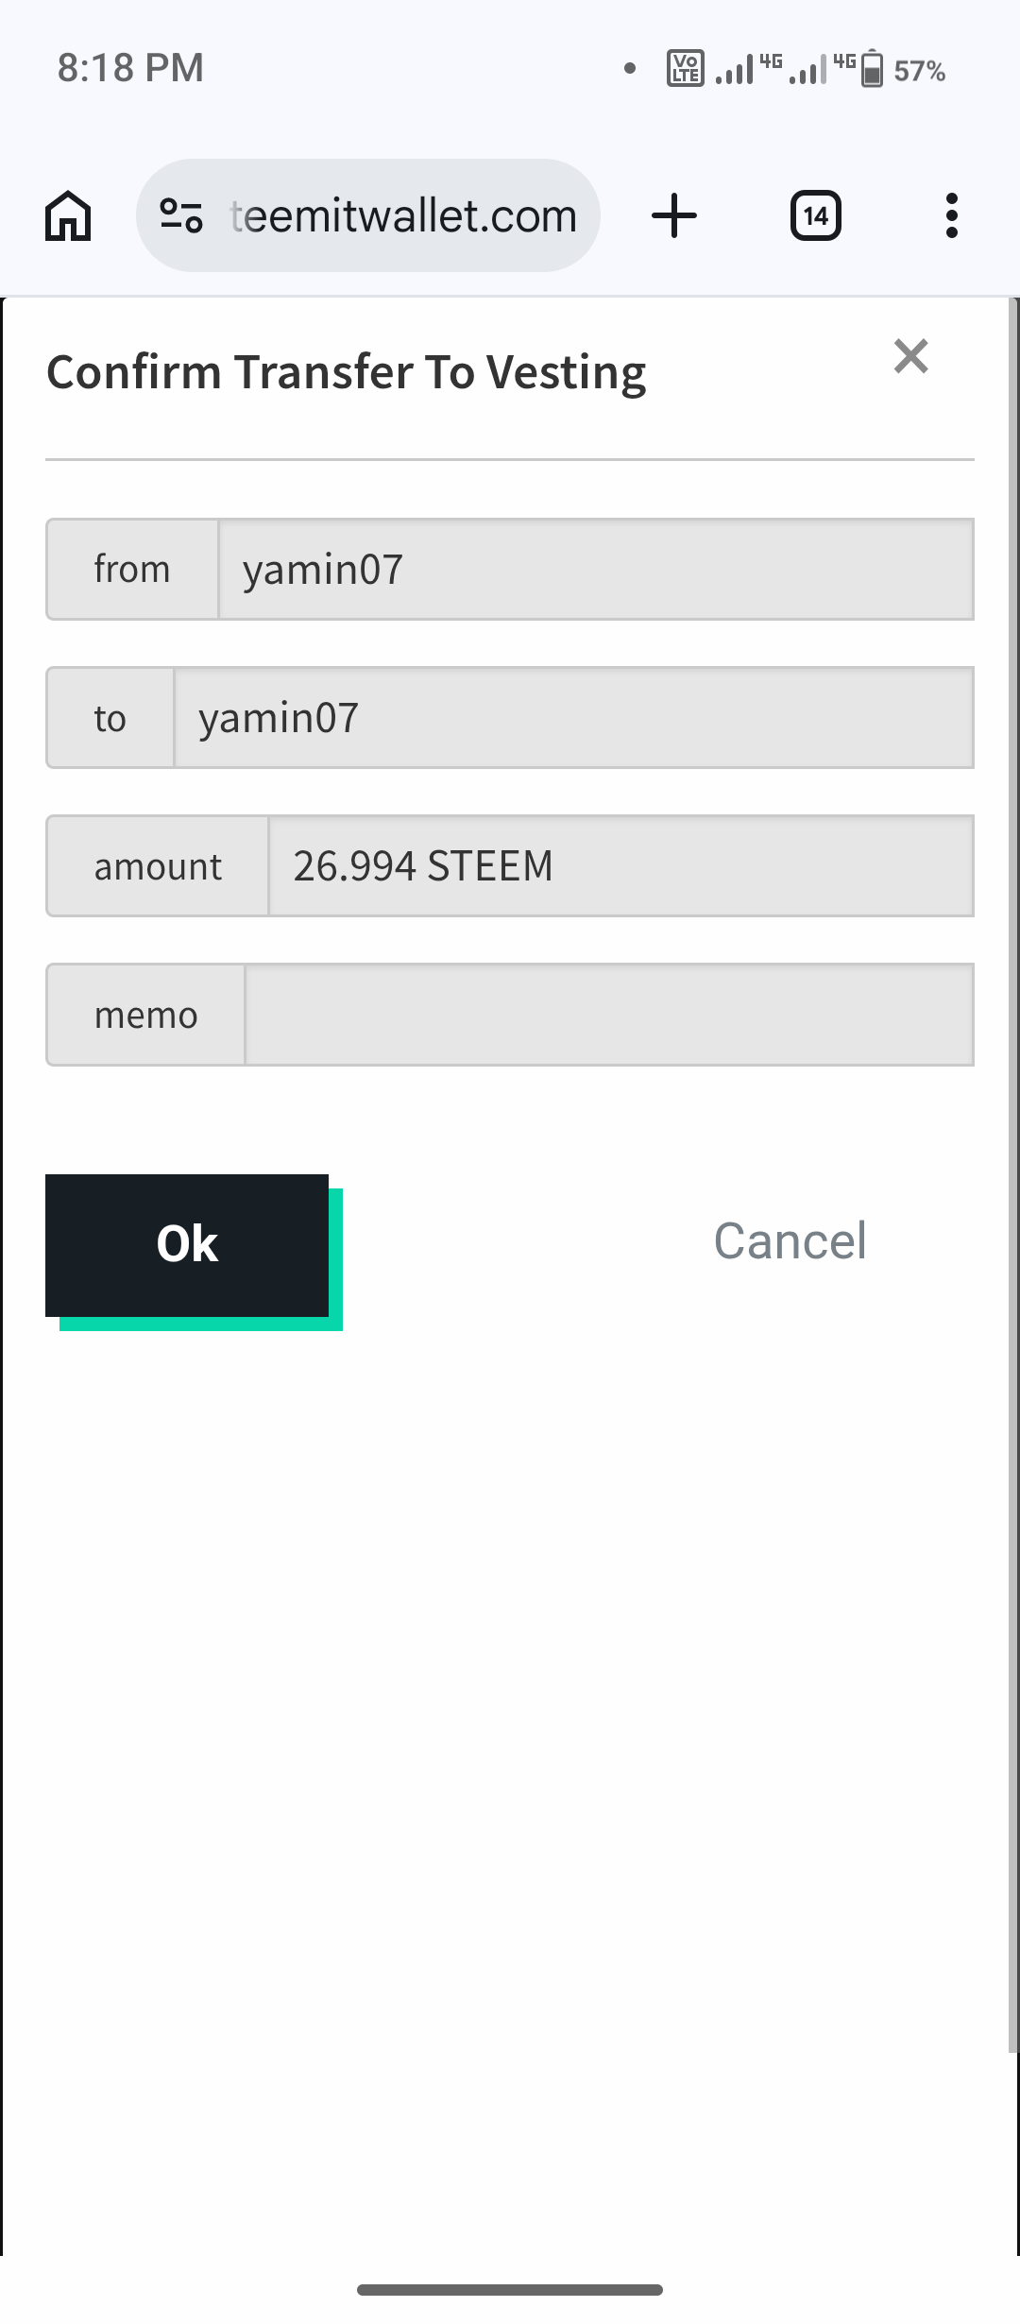Click the to field containing yamin07
The height and width of the screenshot is (2324, 1020).
pyautogui.click(x=573, y=718)
